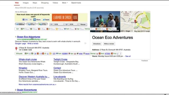Click the Write a review link under the first result
The width and height of the screenshot is (169, 95).
click(33, 44)
